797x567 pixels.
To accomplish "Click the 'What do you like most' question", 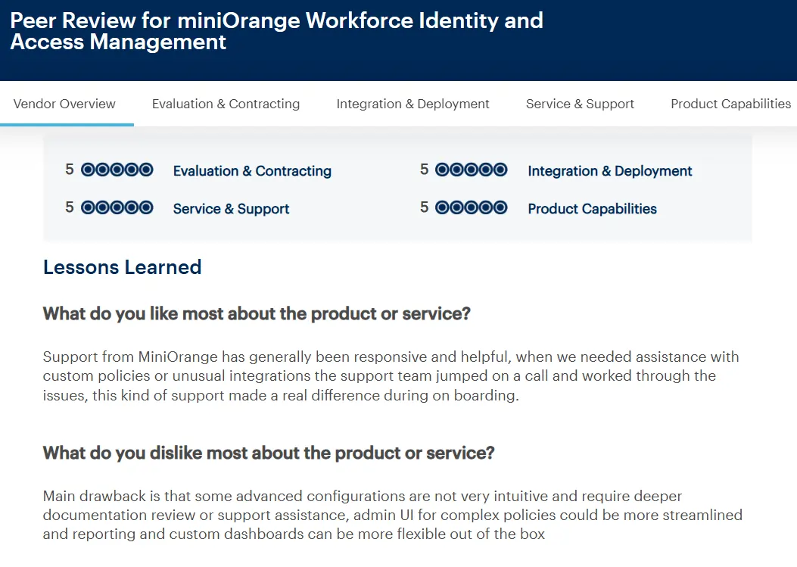I will (x=257, y=313).
